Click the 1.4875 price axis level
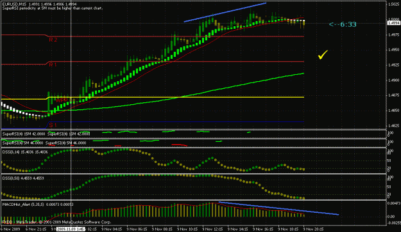The width and height of the screenshot is (401, 232). [x=393, y=95]
